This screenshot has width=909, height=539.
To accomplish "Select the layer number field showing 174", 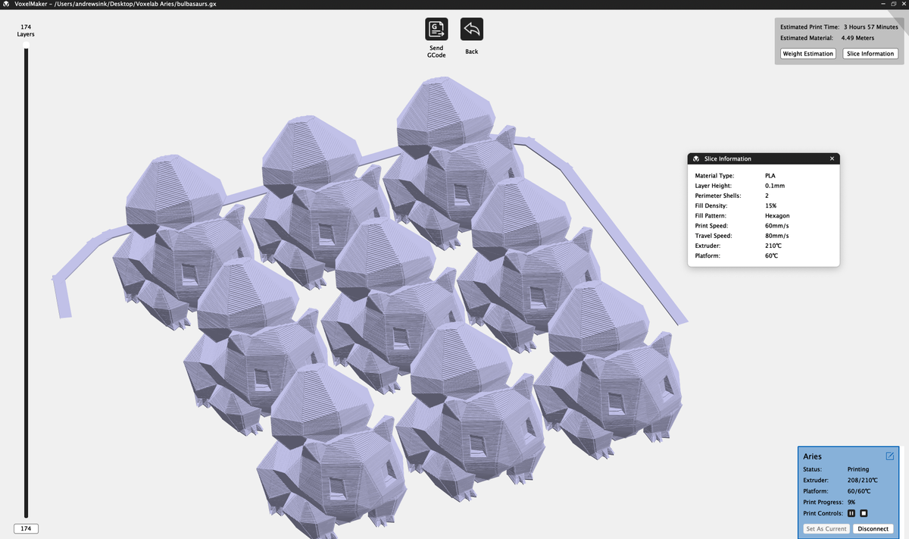I will pos(27,528).
